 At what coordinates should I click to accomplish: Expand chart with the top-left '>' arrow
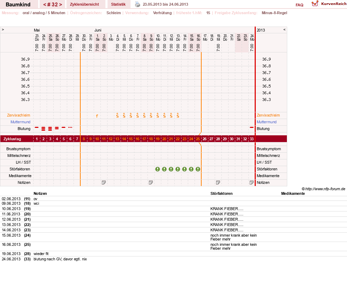3,29
